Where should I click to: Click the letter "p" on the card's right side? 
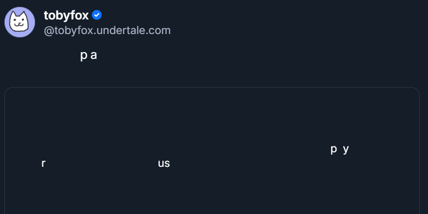point(334,149)
